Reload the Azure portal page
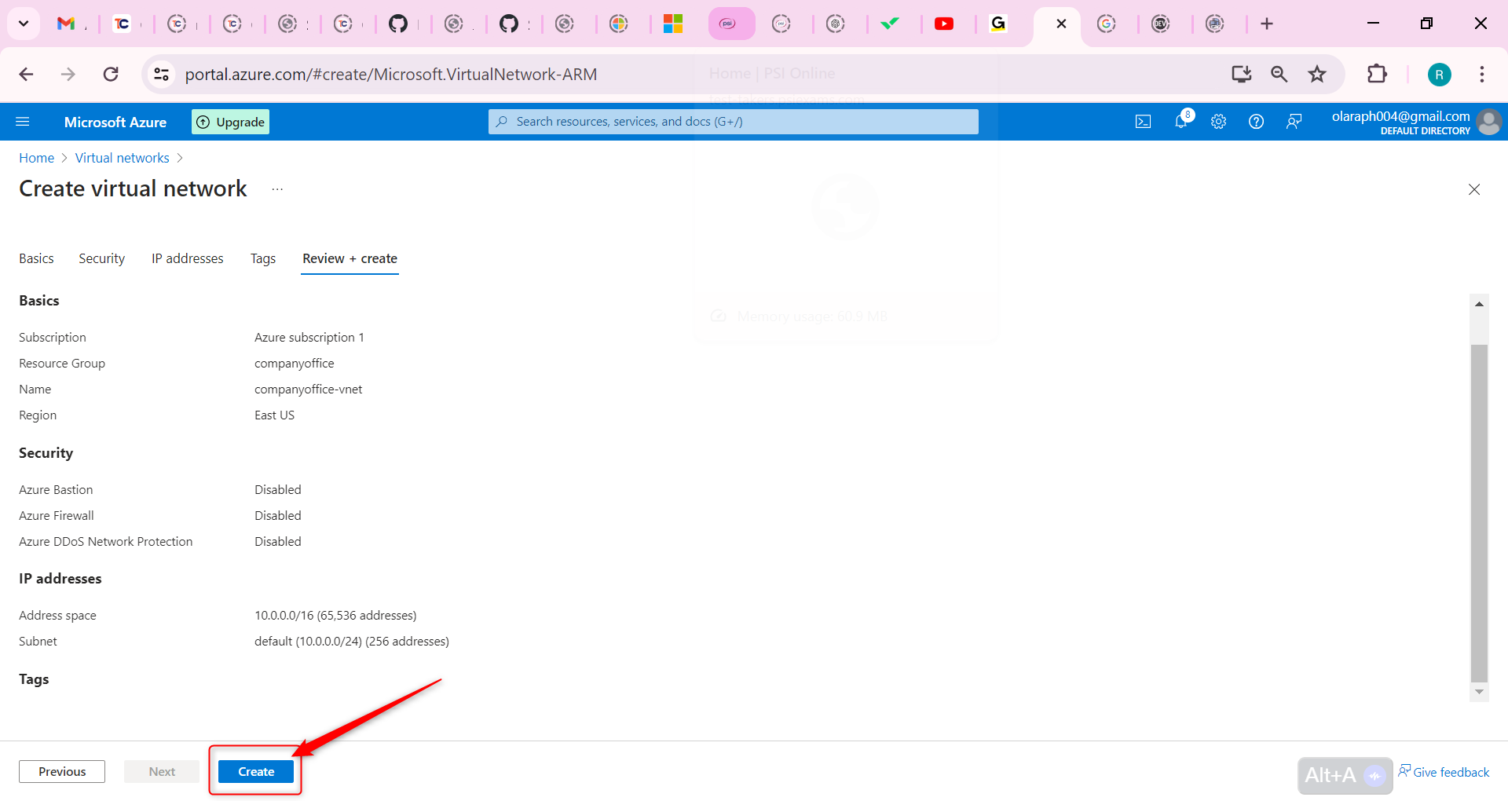The image size is (1508, 801). point(111,75)
